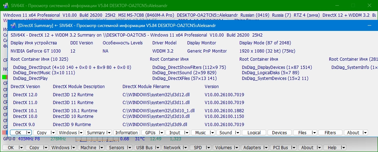
Task: Select the NVIDIA GeForce GT 1030 device name
Action: [x=36, y=51]
